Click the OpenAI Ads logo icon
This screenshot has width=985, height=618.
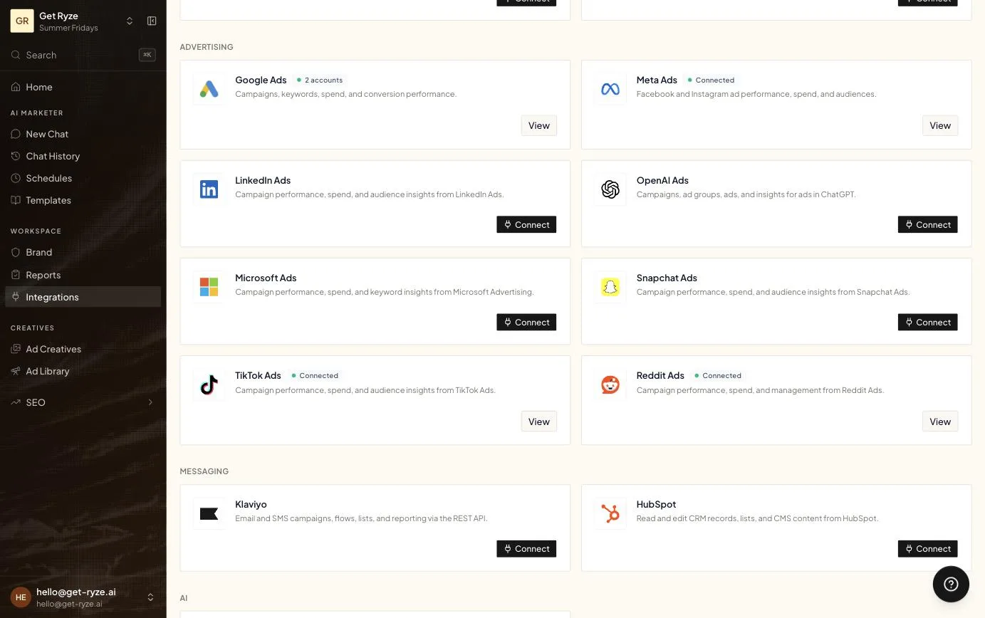click(x=610, y=189)
